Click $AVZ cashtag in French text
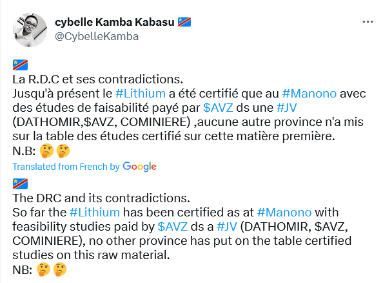 pos(218,108)
